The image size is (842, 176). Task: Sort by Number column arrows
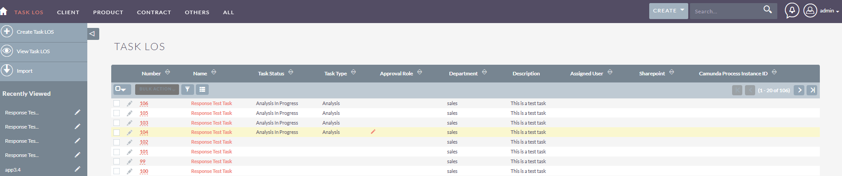168,72
